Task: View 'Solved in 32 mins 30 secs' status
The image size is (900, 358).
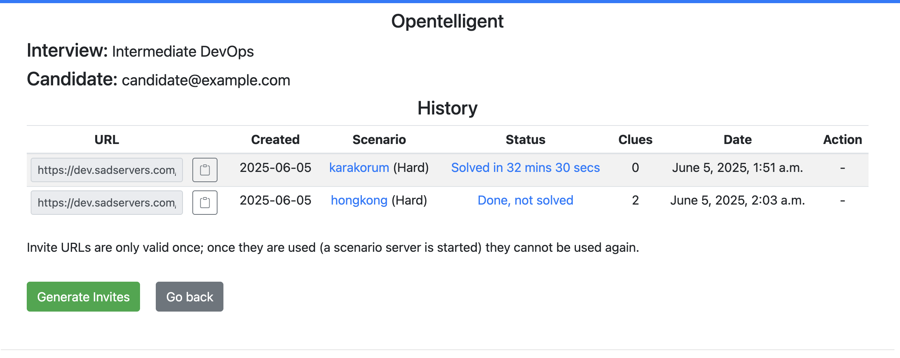Action: click(x=525, y=168)
